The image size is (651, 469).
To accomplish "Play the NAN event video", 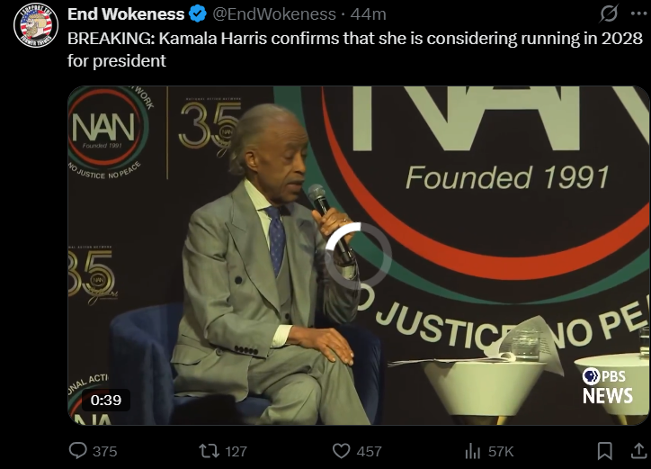I will pyautogui.click(x=358, y=256).
